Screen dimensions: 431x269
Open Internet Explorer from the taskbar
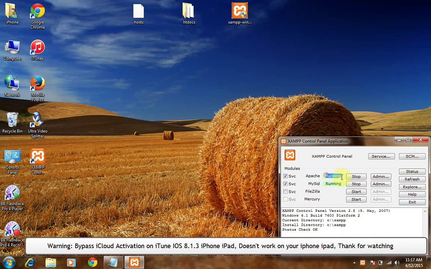(x=30, y=263)
